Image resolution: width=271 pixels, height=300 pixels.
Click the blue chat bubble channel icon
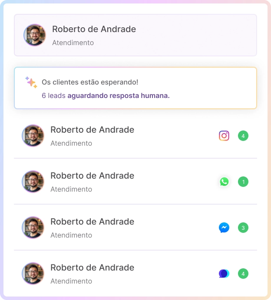coord(224,274)
